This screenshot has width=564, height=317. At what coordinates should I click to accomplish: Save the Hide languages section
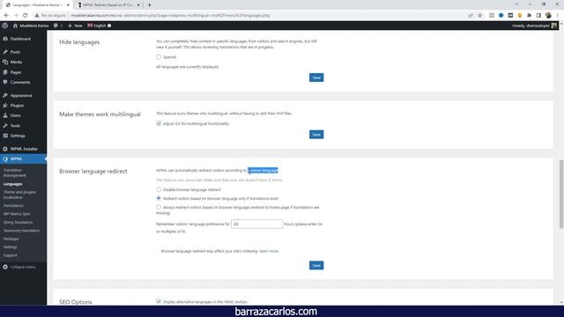click(316, 77)
